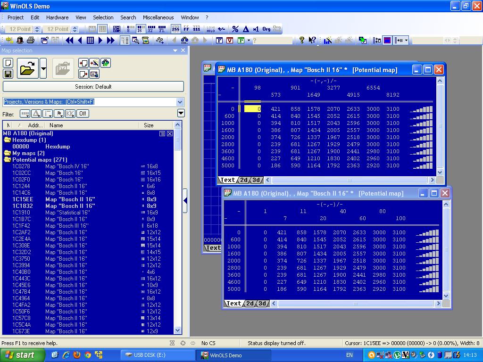Click the top hat icon in the toolbar
483x362 pixels.
click(x=20, y=41)
